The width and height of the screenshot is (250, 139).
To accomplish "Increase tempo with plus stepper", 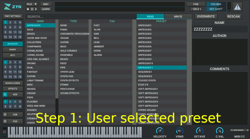I will click(201, 9).
